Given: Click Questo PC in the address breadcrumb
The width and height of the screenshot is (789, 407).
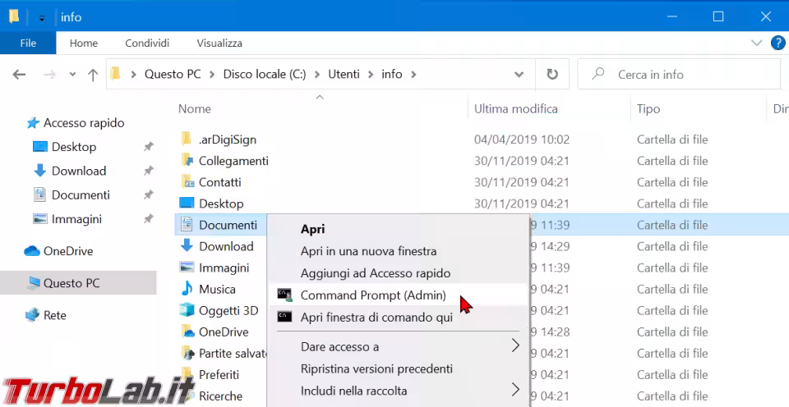Looking at the screenshot, I should [173, 74].
